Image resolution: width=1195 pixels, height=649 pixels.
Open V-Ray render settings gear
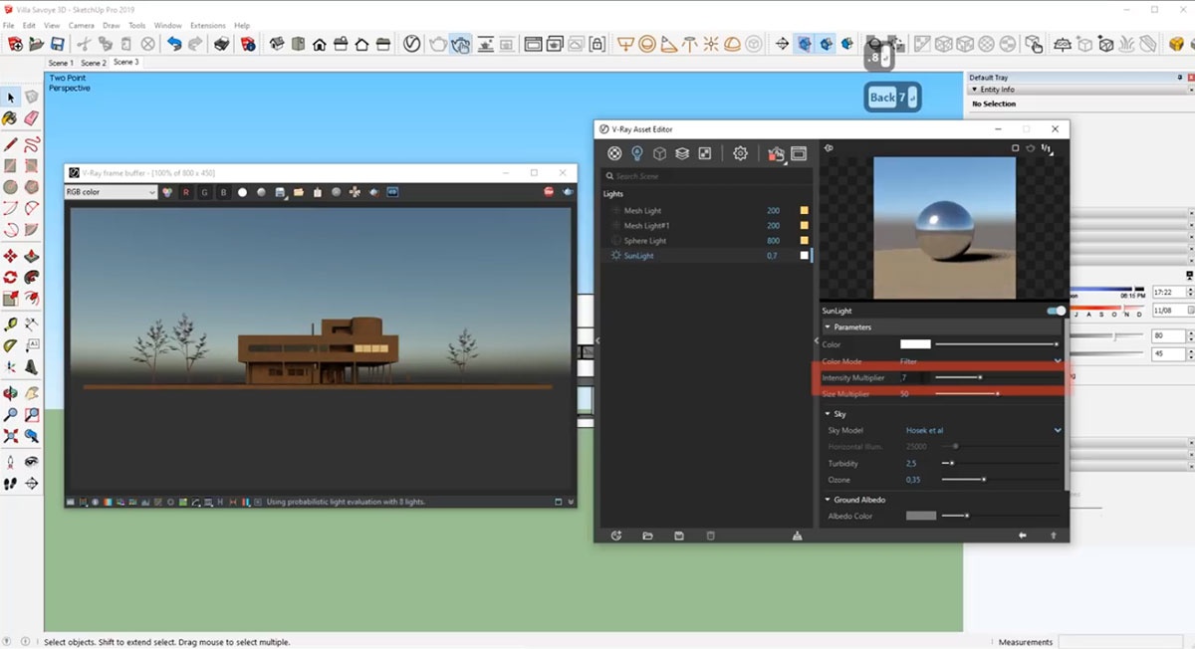pos(740,153)
